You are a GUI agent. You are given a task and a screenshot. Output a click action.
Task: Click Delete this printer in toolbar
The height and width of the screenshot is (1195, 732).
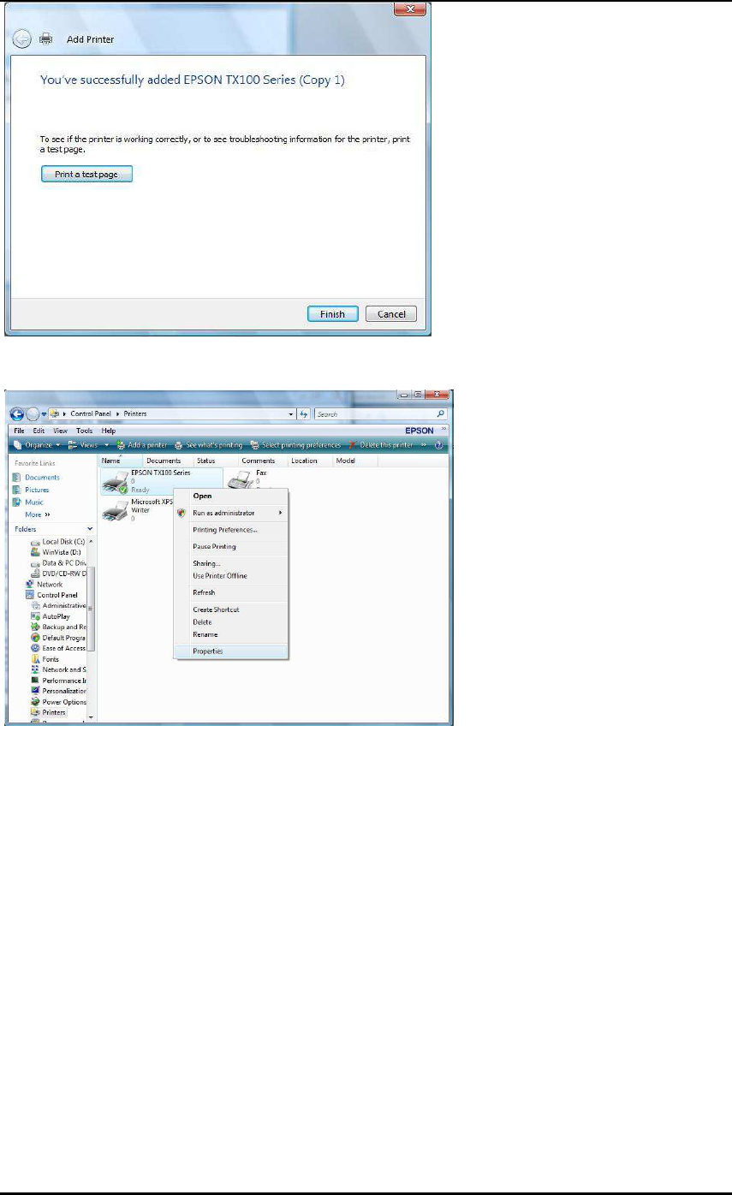[x=382, y=445]
